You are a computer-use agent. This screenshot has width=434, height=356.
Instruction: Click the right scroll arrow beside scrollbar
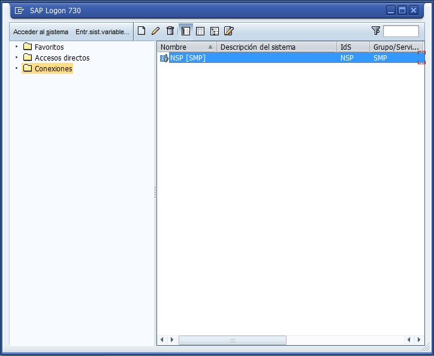click(x=172, y=340)
